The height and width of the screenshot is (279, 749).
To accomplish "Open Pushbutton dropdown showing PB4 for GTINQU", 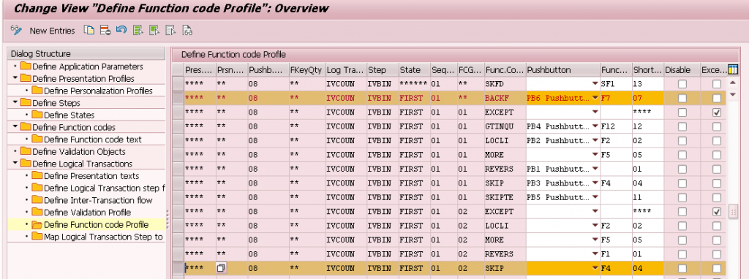I will (595, 126).
